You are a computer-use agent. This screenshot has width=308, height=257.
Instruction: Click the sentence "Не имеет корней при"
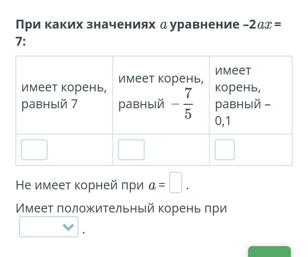[x=80, y=185]
